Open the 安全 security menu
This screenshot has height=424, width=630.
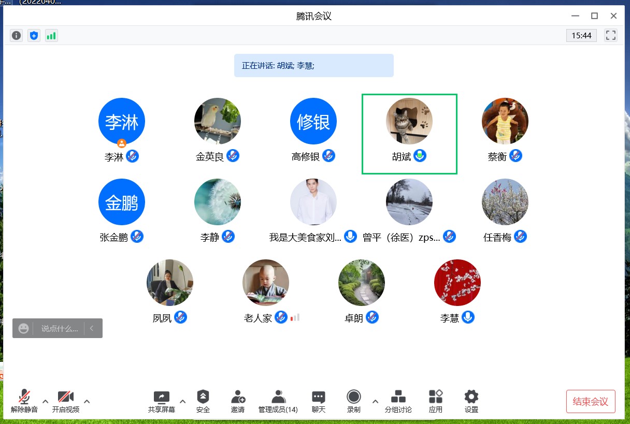203,401
